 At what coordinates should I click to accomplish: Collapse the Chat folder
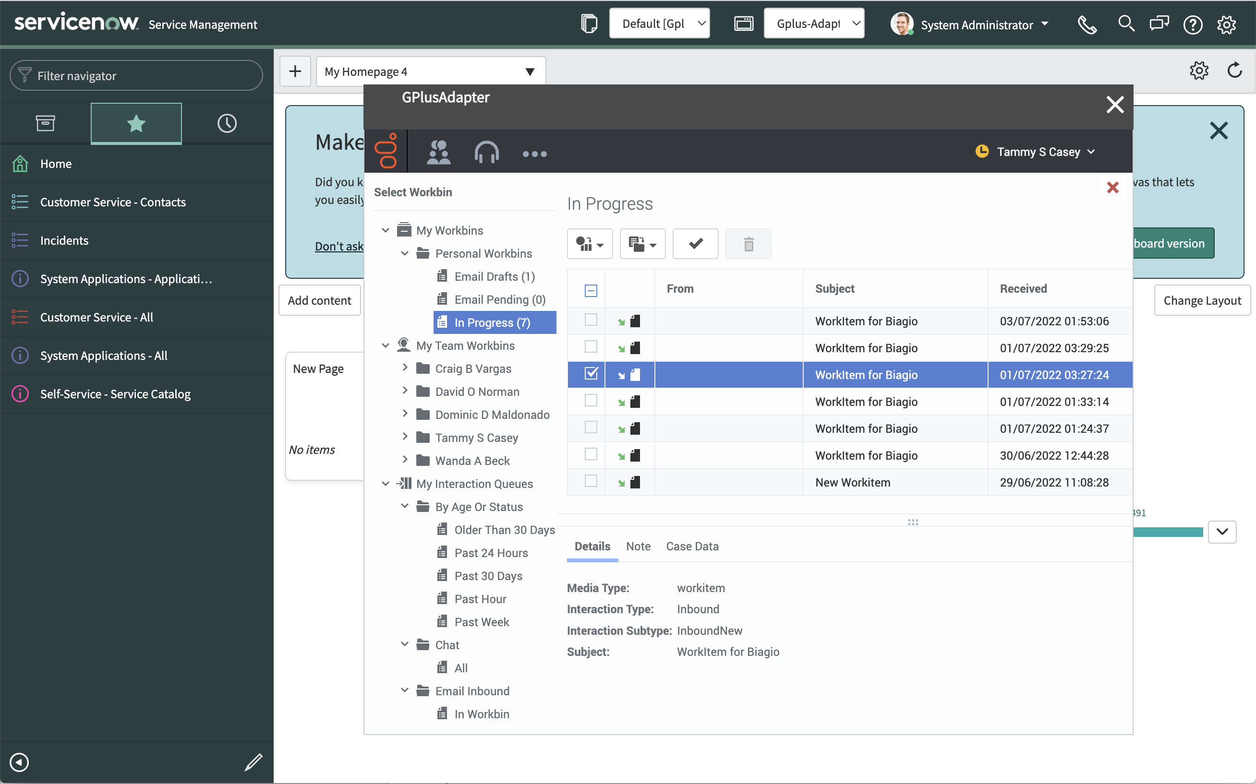pyautogui.click(x=405, y=644)
